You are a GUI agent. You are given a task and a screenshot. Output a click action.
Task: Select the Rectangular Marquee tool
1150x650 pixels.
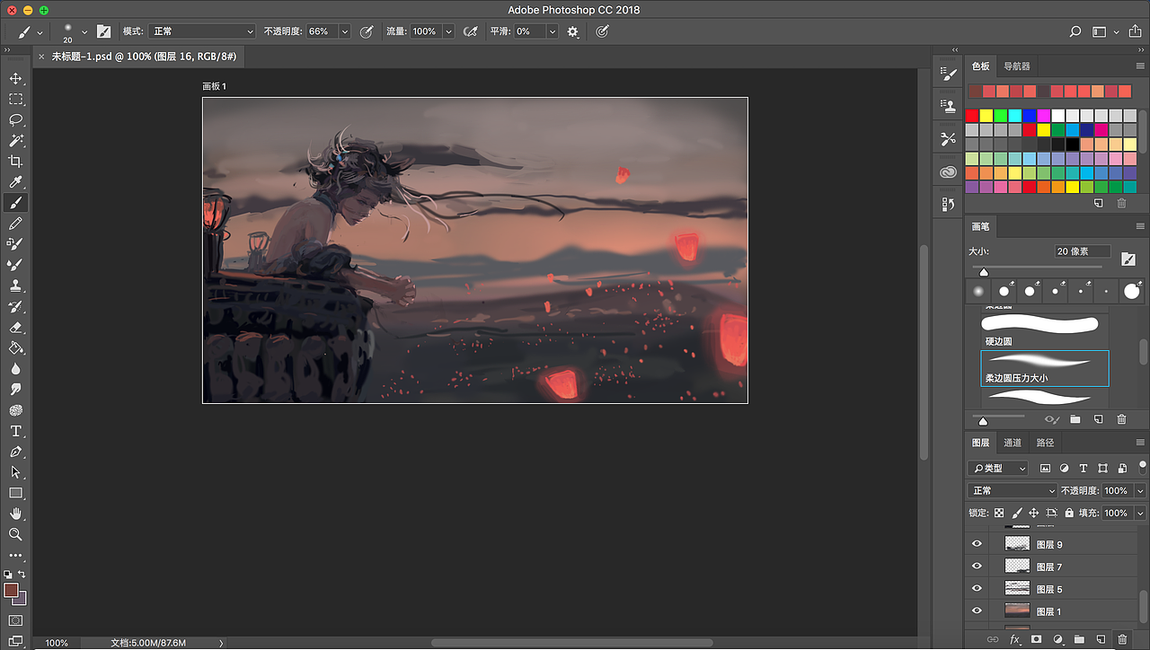tap(15, 100)
